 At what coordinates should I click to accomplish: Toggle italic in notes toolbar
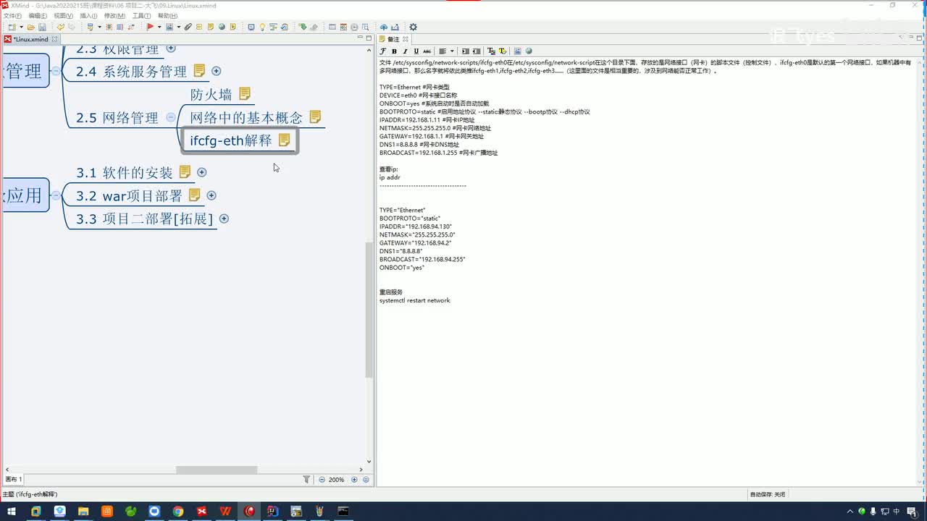(x=405, y=51)
